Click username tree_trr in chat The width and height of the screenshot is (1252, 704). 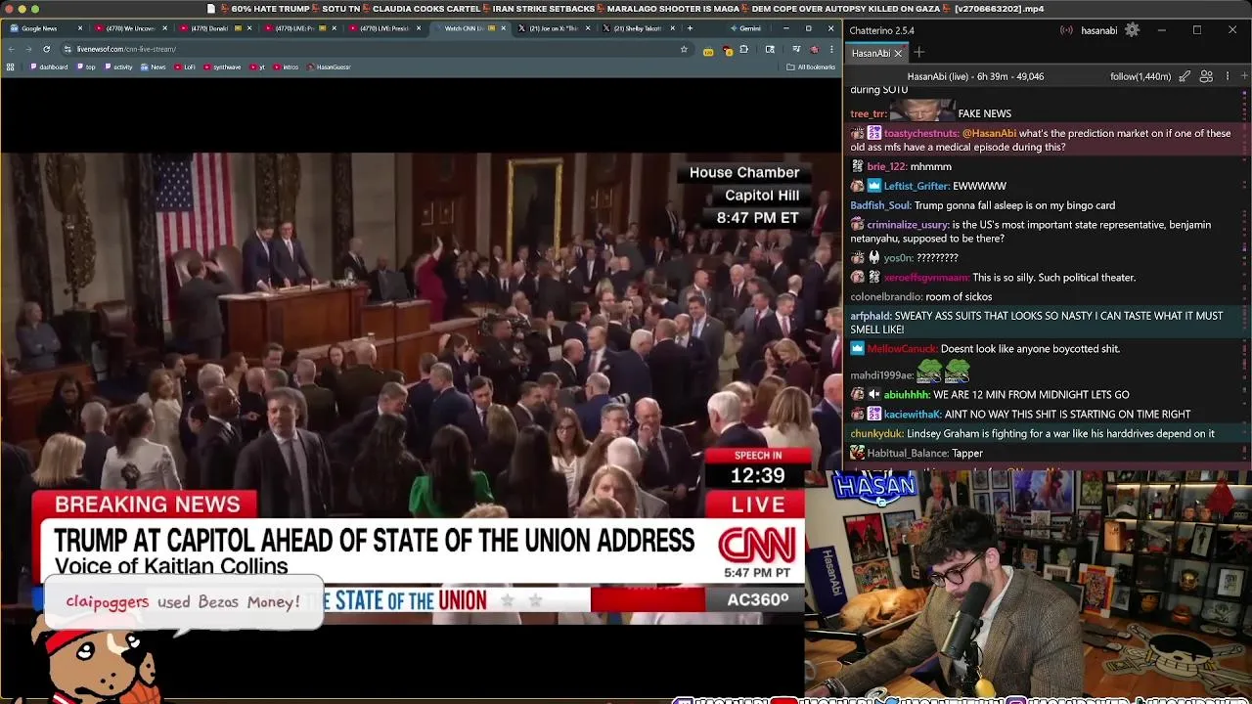point(868,114)
